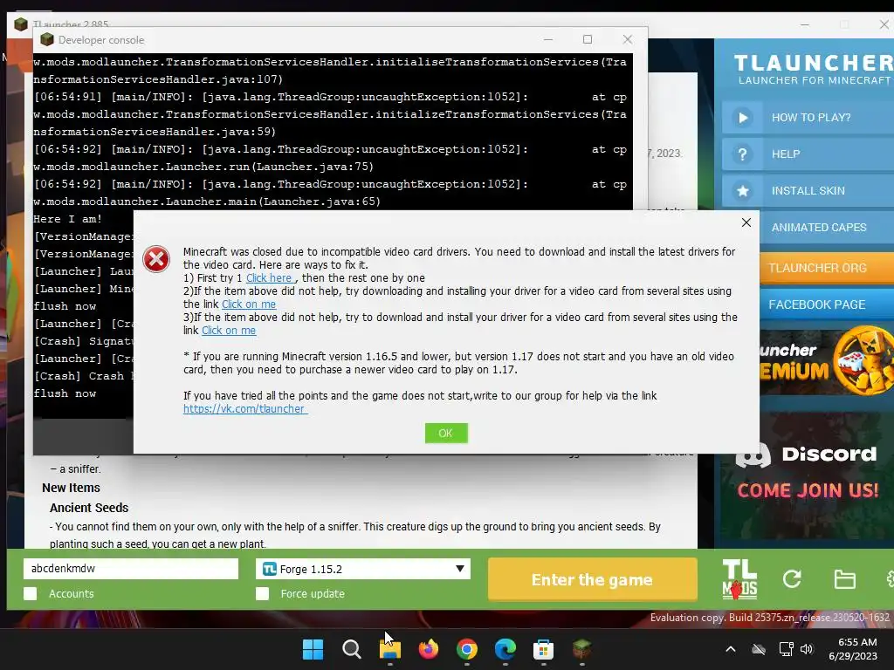Minimize the TLauncher main window
Image resolution: width=894 pixels, height=670 pixels.
[804, 24]
